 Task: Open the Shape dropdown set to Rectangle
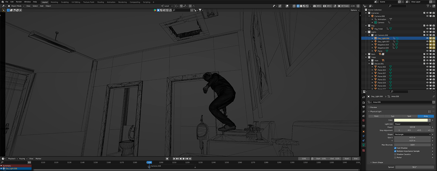412,135
